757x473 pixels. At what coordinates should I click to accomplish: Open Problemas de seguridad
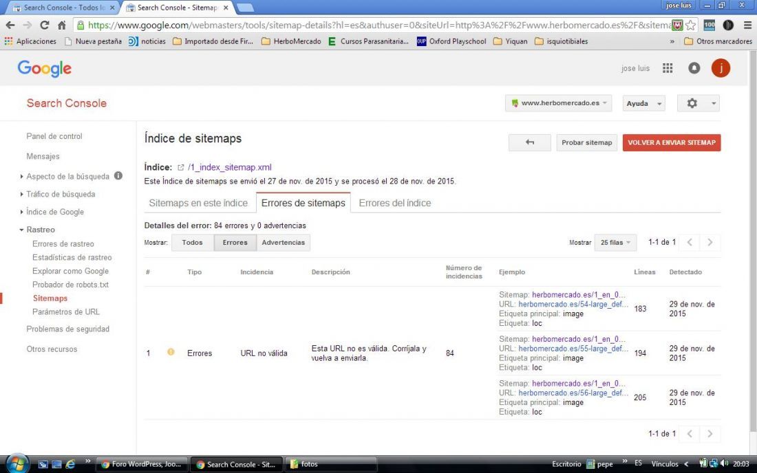[x=67, y=329]
